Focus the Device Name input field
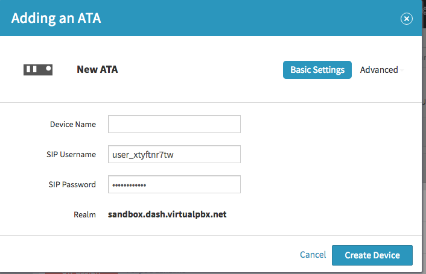 [x=174, y=124]
